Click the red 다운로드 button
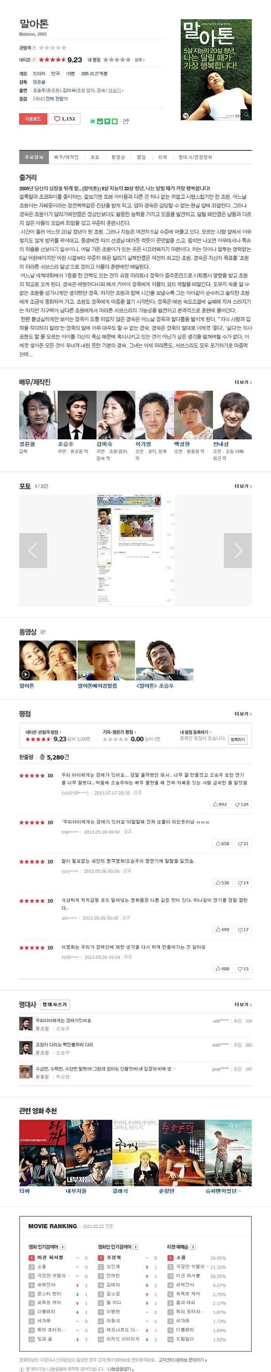 [33, 119]
